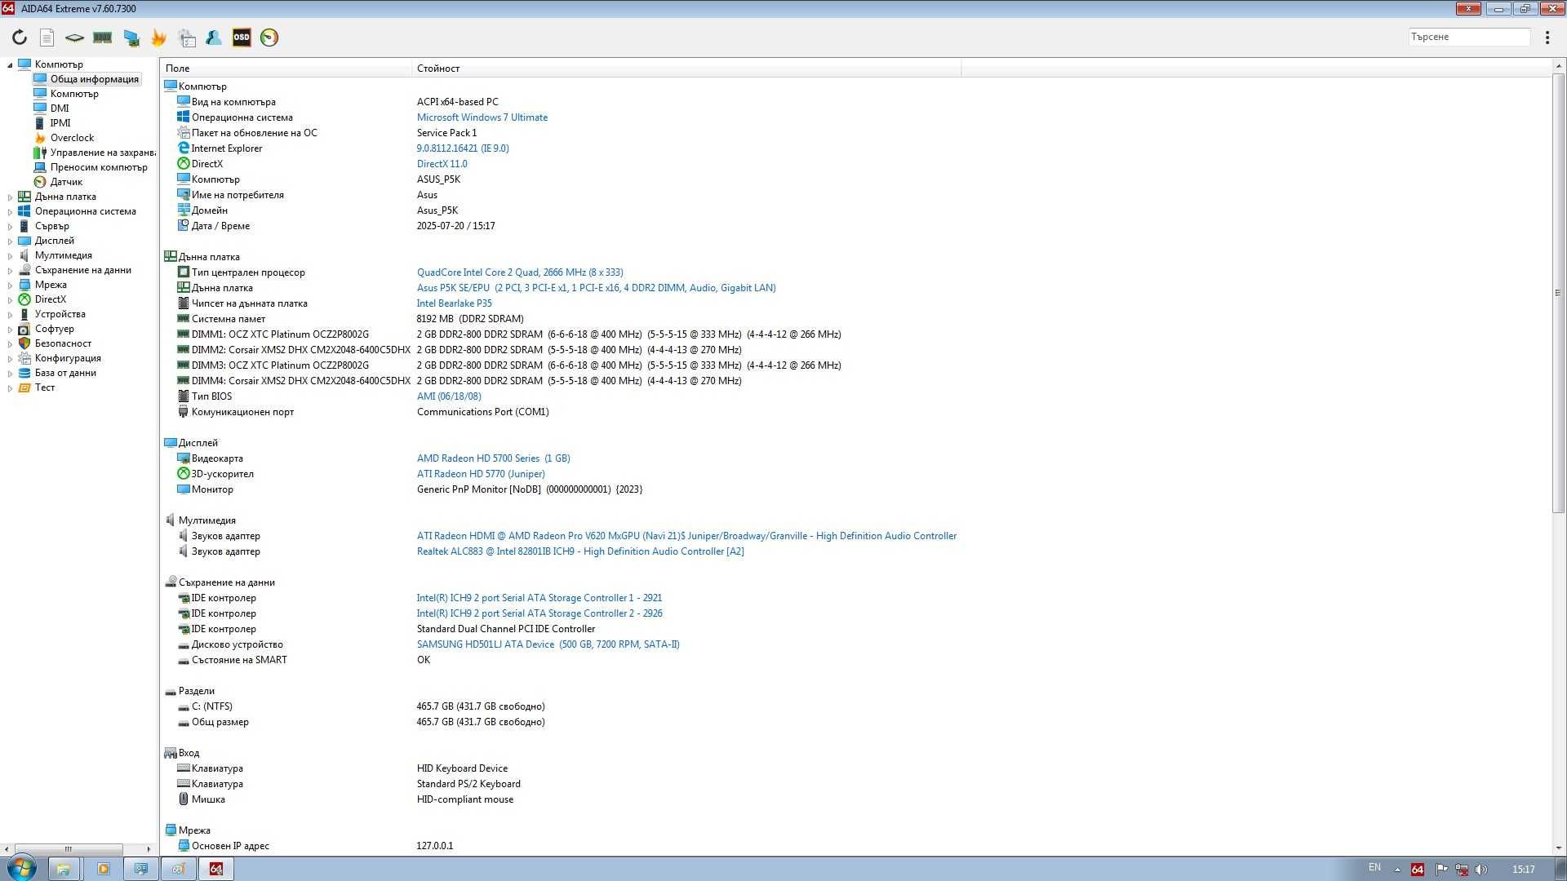The width and height of the screenshot is (1567, 881).
Task: Open the Asus P5K SE/EPU motherboard link
Action: (x=597, y=288)
